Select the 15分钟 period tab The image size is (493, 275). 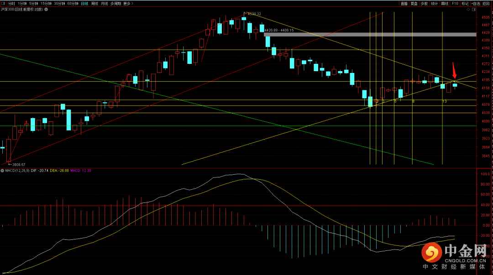coord(46,4)
